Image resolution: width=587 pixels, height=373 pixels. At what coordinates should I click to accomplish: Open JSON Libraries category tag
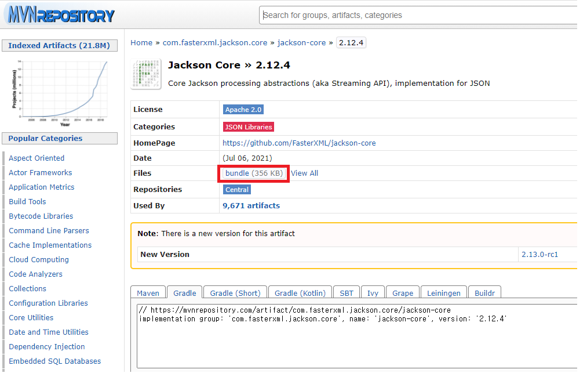tap(249, 126)
